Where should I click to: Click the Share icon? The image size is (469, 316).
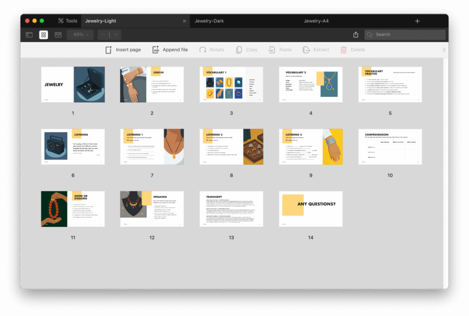pyautogui.click(x=356, y=35)
